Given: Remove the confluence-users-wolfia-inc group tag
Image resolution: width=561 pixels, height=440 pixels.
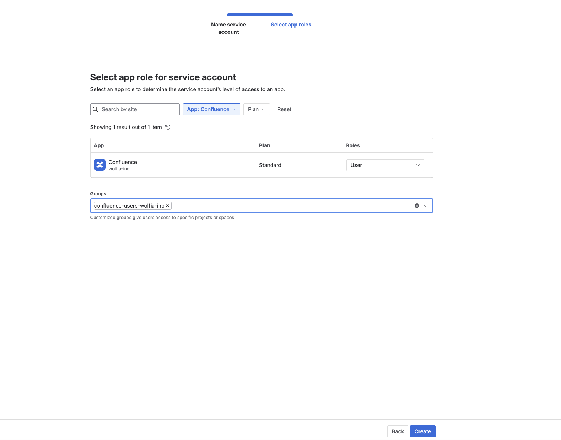Looking at the screenshot, I should 168,206.
